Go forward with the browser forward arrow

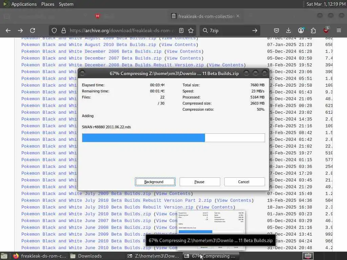click(20, 30)
